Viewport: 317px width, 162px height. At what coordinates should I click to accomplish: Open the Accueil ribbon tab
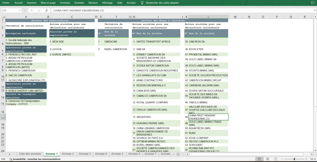(x=19, y=3)
